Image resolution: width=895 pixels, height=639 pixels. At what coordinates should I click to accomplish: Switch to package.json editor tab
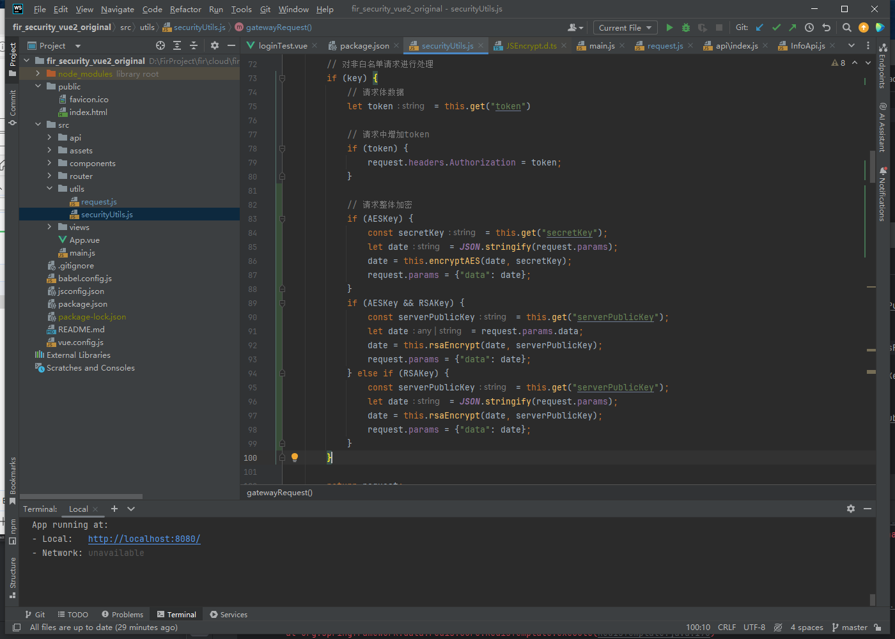364,45
